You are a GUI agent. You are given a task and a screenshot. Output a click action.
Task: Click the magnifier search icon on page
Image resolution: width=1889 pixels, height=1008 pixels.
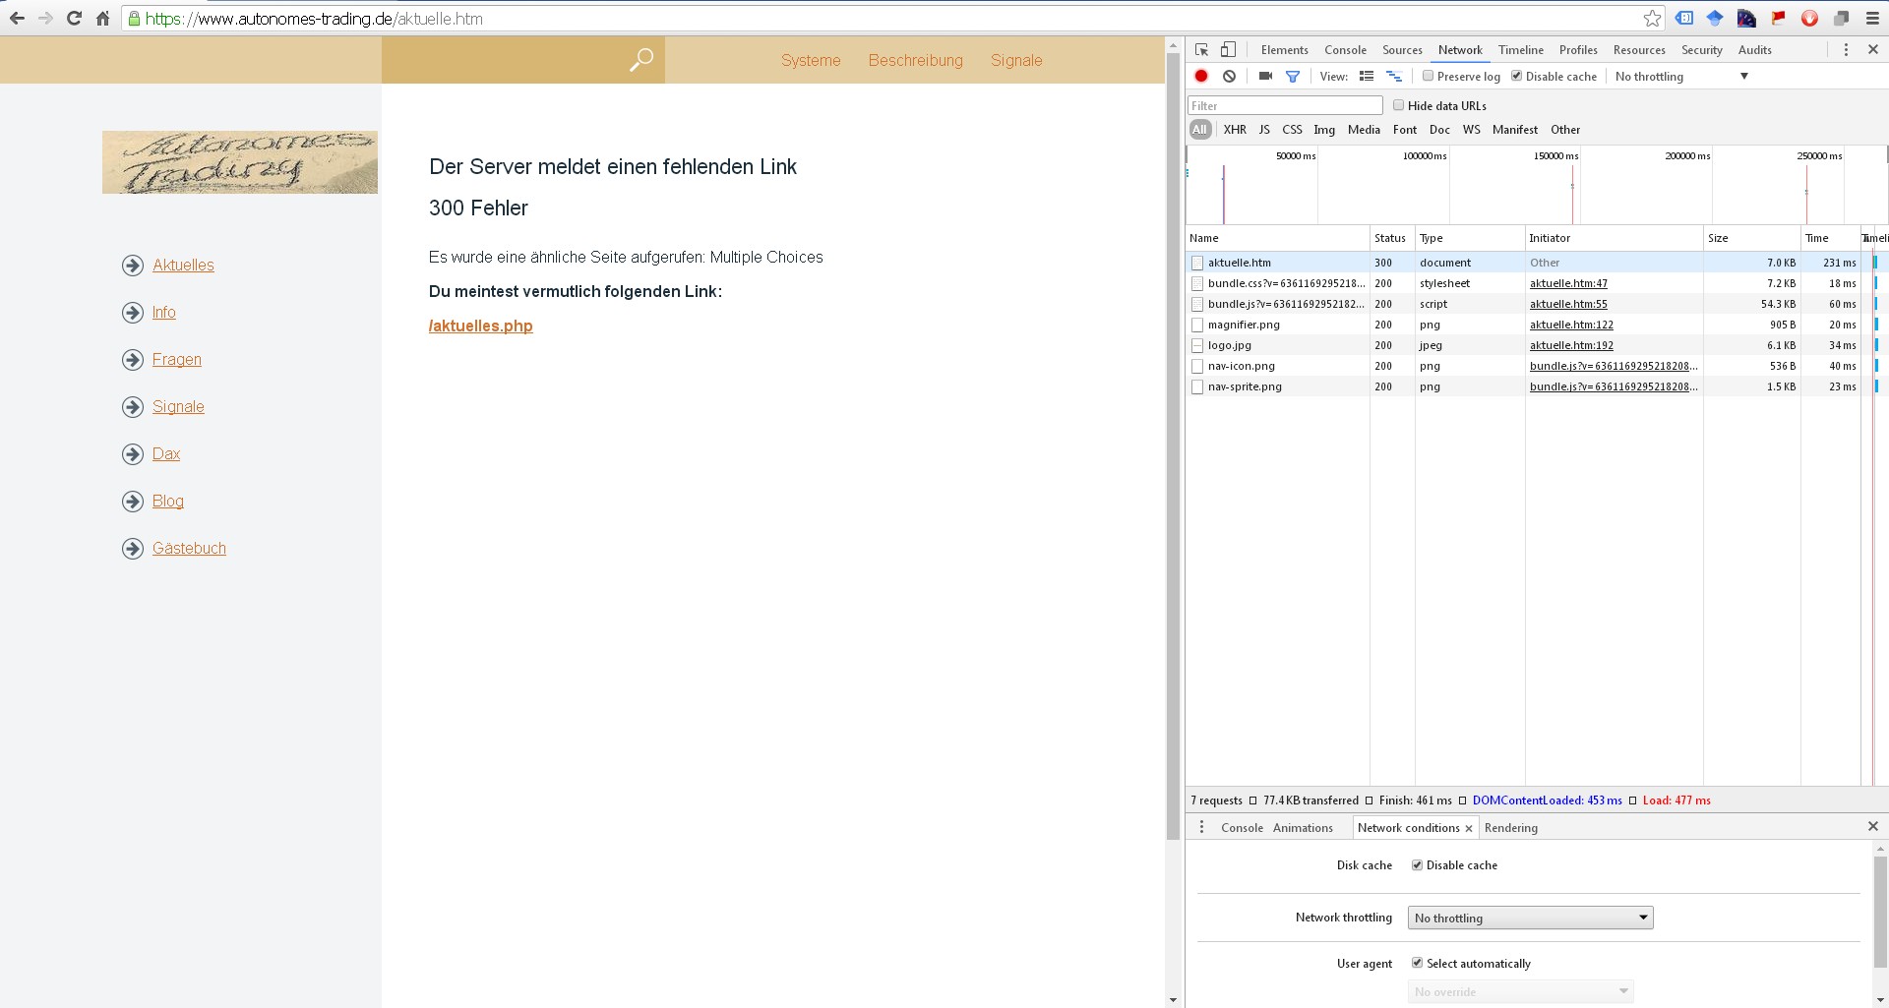[x=640, y=60]
